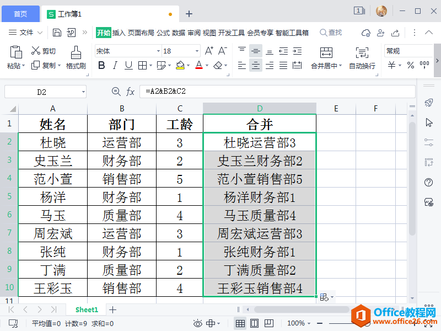This screenshot has height=331, width=441.
Task: Click the 首页 home button
Action: pos(20,14)
